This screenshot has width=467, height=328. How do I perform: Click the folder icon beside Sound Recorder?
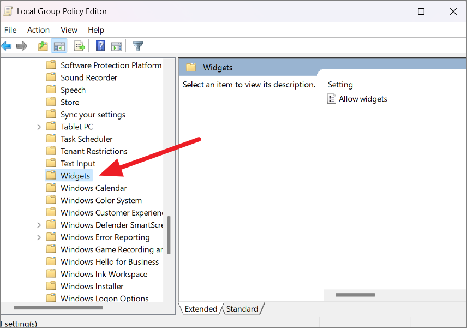(51, 77)
